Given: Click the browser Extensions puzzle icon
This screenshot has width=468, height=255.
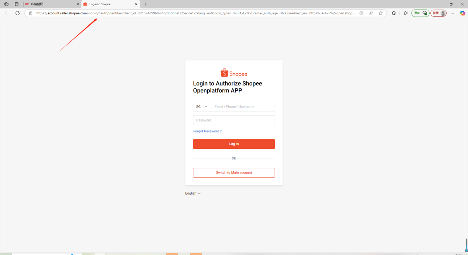Looking at the screenshot, I should point(394,13).
